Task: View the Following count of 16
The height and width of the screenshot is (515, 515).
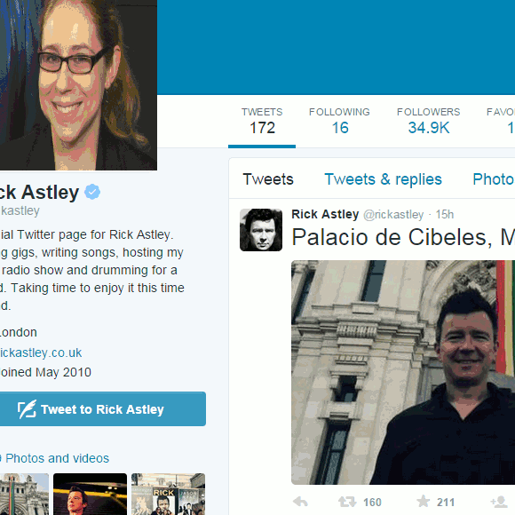Action: pos(339,121)
